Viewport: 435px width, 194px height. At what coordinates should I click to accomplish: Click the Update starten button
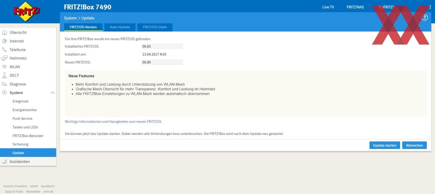click(384, 145)
